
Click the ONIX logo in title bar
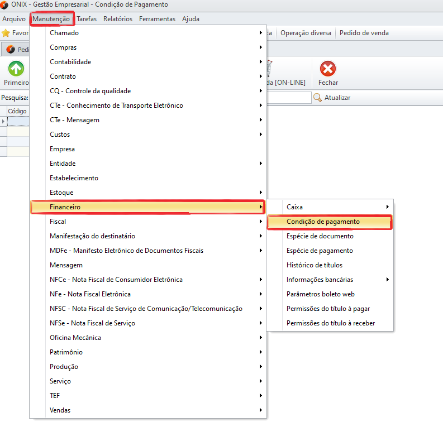6,5
